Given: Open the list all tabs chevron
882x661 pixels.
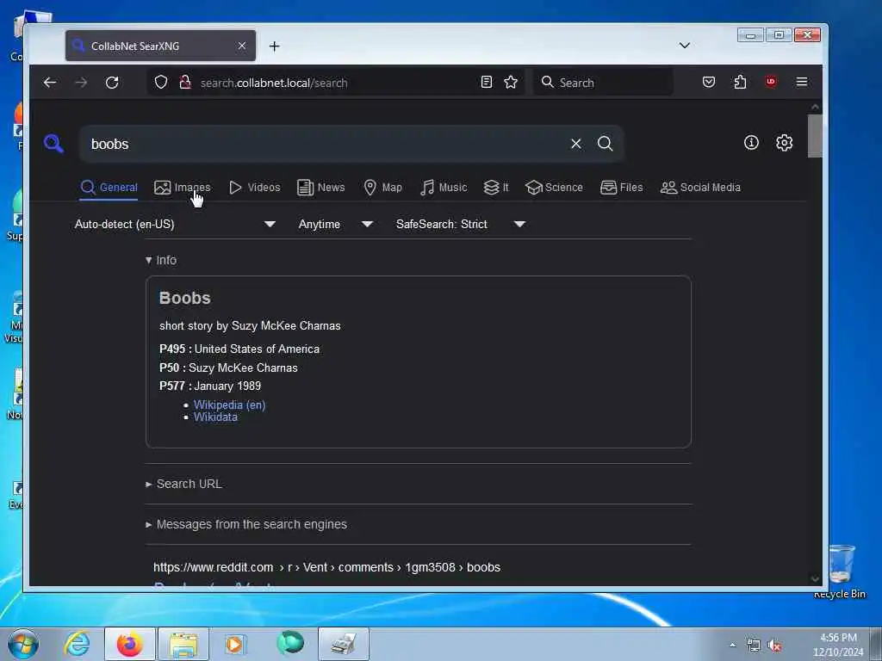Looking at the screenshot, I should point(685,46).
